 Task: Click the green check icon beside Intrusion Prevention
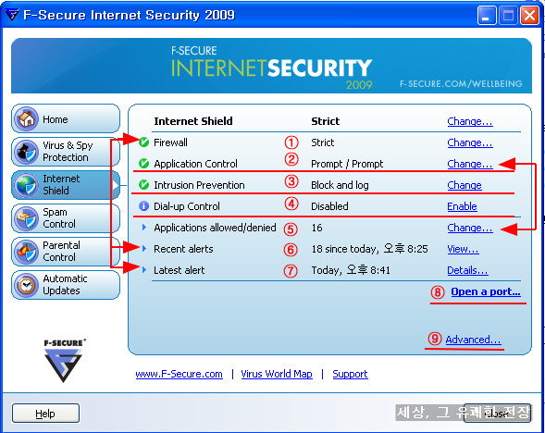point(143,184)
